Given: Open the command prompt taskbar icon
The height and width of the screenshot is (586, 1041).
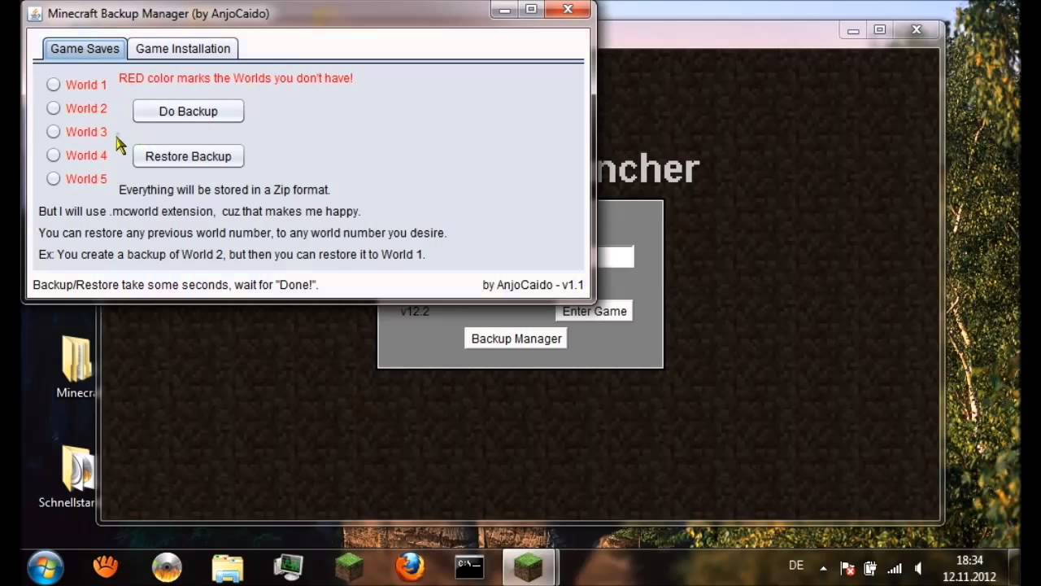Looking at the screenshot, I should coord(469,566).
